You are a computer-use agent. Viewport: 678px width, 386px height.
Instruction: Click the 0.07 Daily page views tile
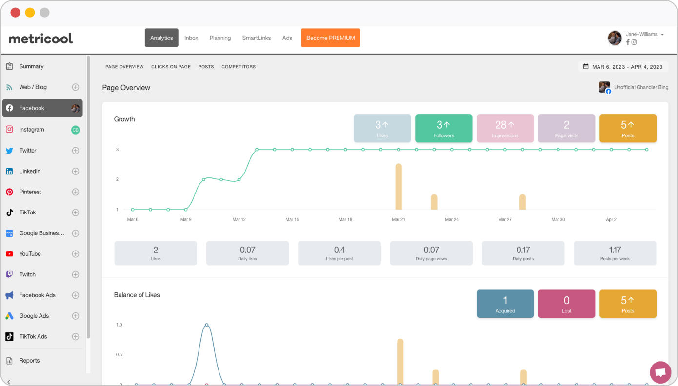pos(431,253)
